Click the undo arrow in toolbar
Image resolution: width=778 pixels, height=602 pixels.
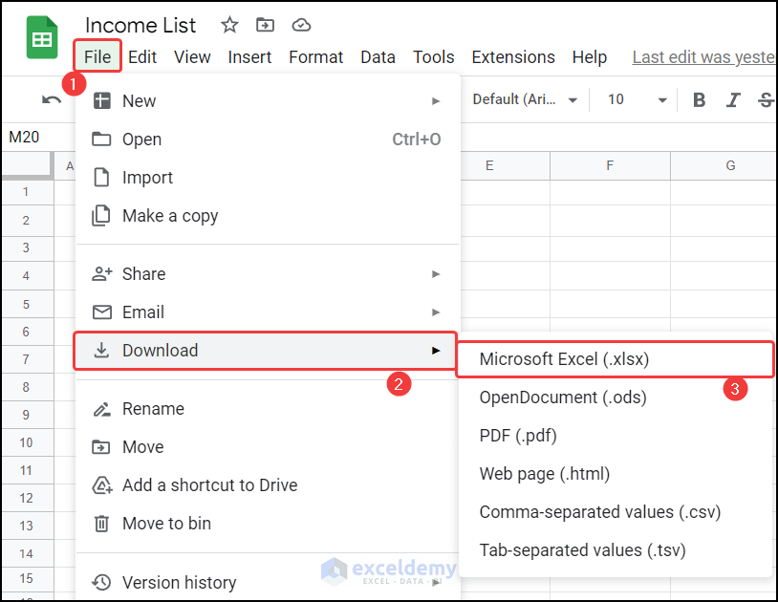click(52, 99)
